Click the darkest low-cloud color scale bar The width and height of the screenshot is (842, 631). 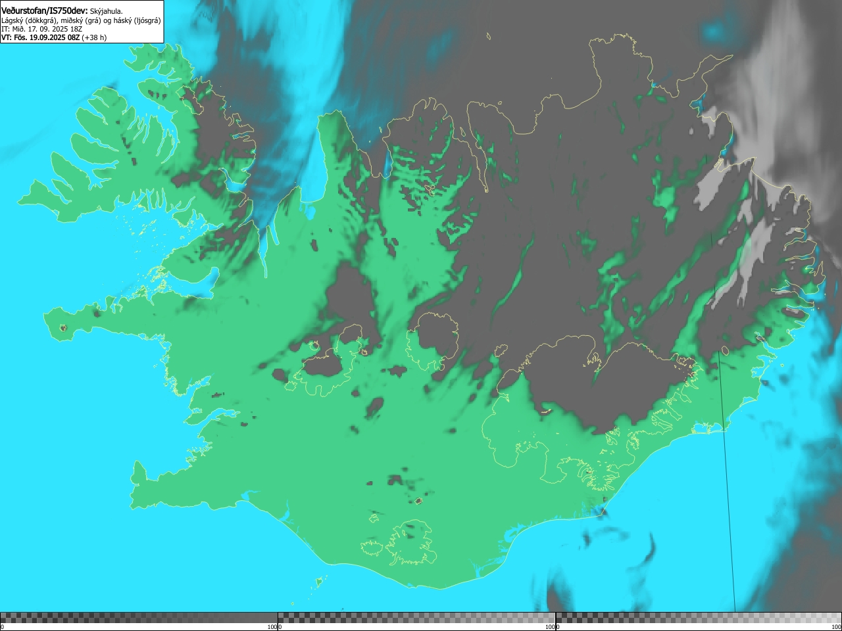pyautogui.click(x=139, y=618)
